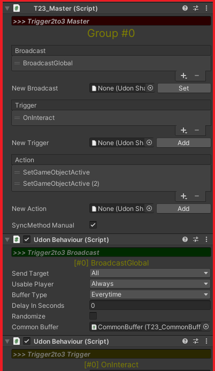Open the Send Target dropdown
Screen dimensions: 215x371
[150, 273]
